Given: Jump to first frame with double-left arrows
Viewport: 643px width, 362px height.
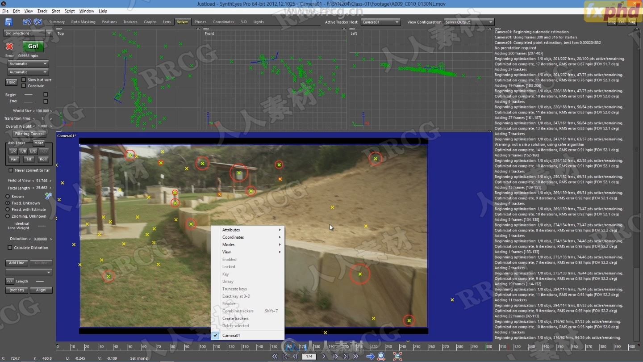Looking at the screenshot, I should [x=275, y=356].
